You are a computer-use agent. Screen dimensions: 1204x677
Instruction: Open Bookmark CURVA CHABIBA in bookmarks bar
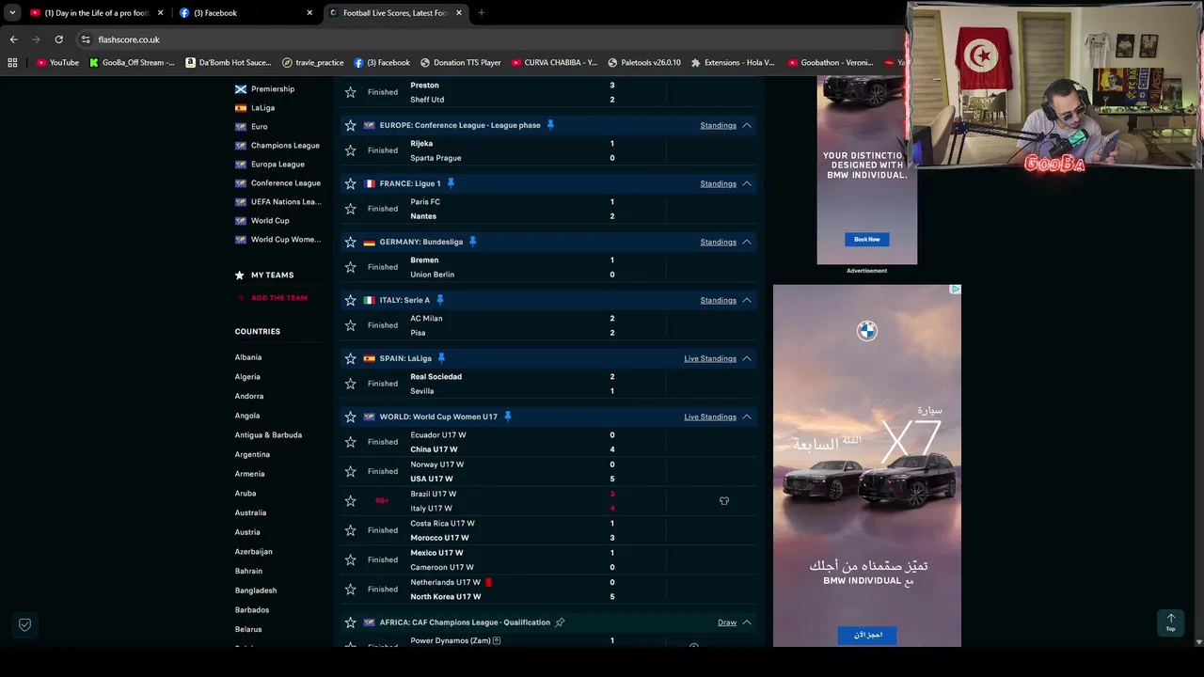point(554,63)
